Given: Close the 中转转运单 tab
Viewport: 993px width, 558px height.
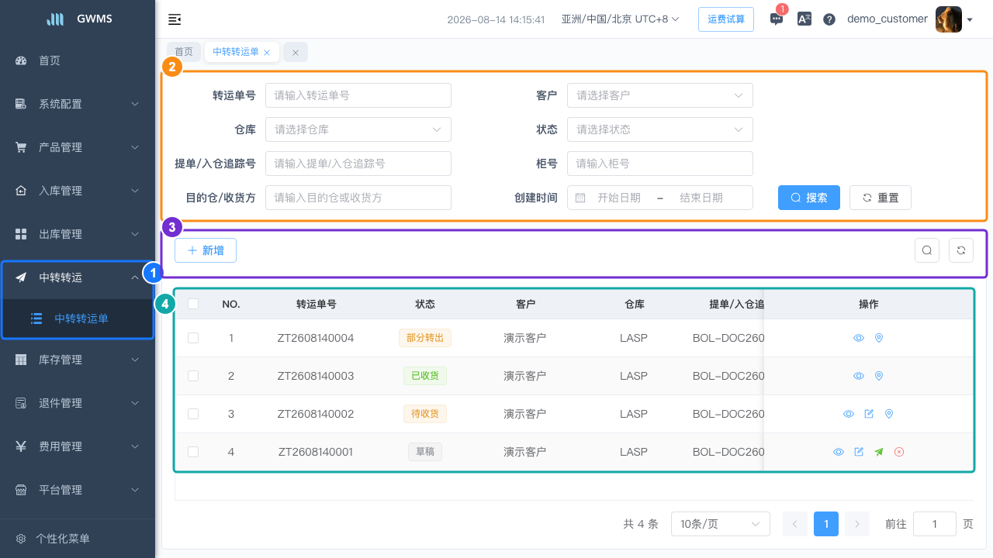Looking at the screenshot, I should pos(267,53).
